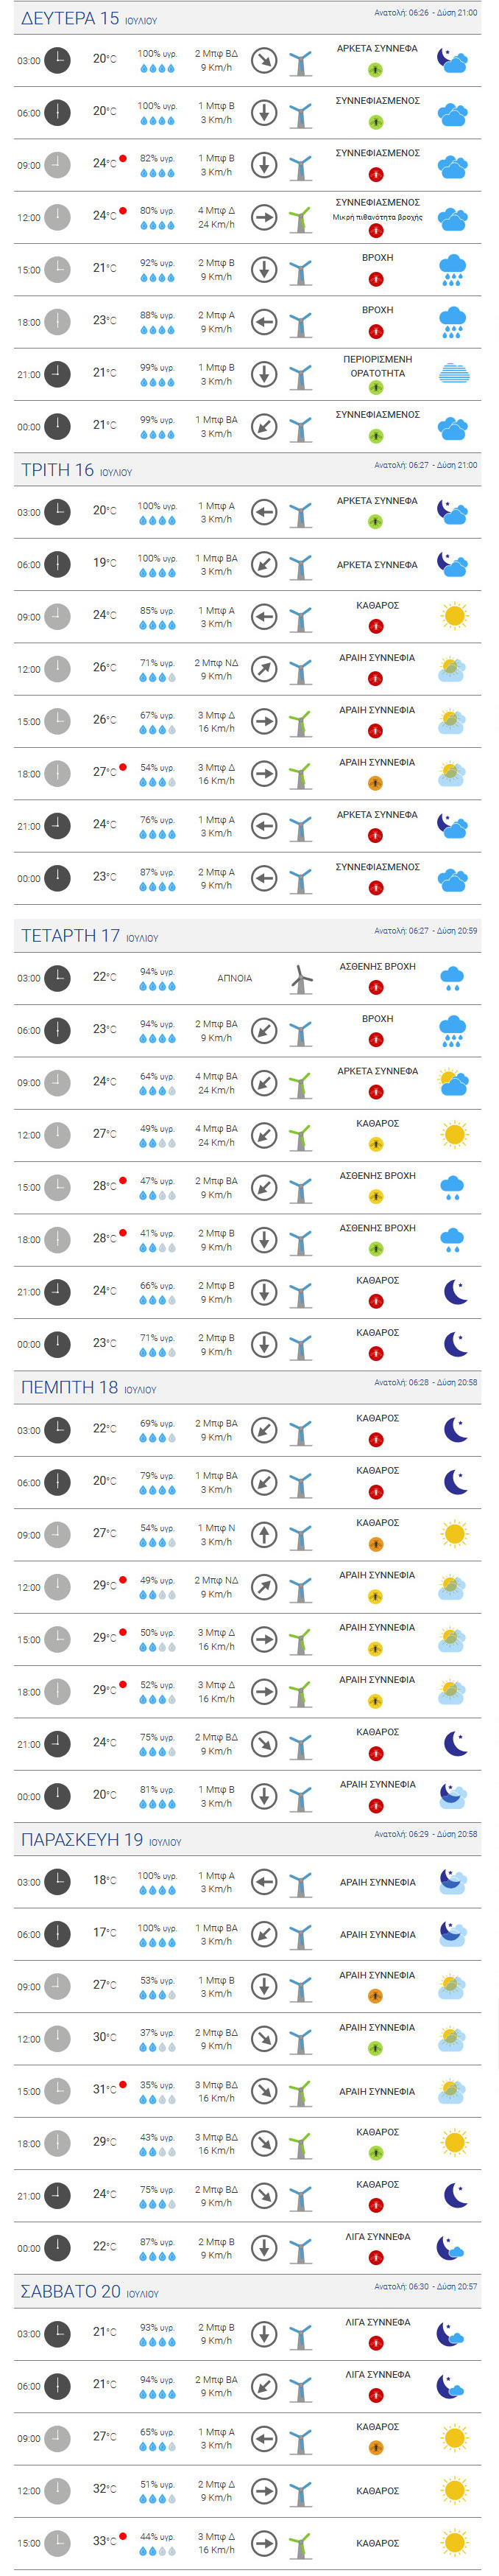Click the sun icon for ΤΡΙΤΗ 09:00
Viewport: 499px width, 2576px height.
click(454, 616)
